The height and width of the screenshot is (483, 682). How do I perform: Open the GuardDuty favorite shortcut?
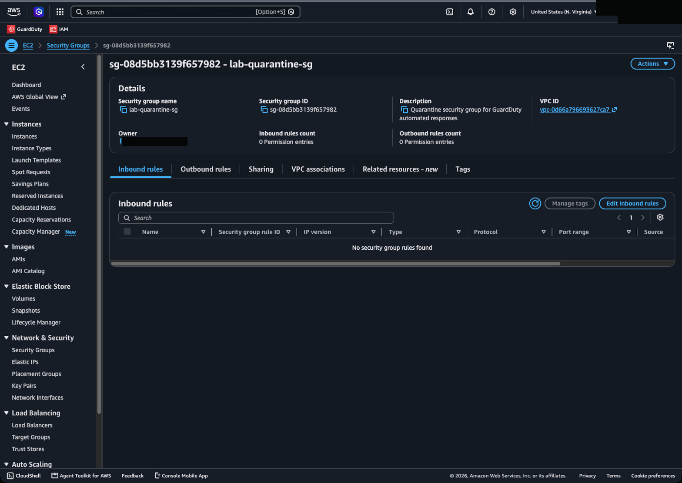click(25, 29)
